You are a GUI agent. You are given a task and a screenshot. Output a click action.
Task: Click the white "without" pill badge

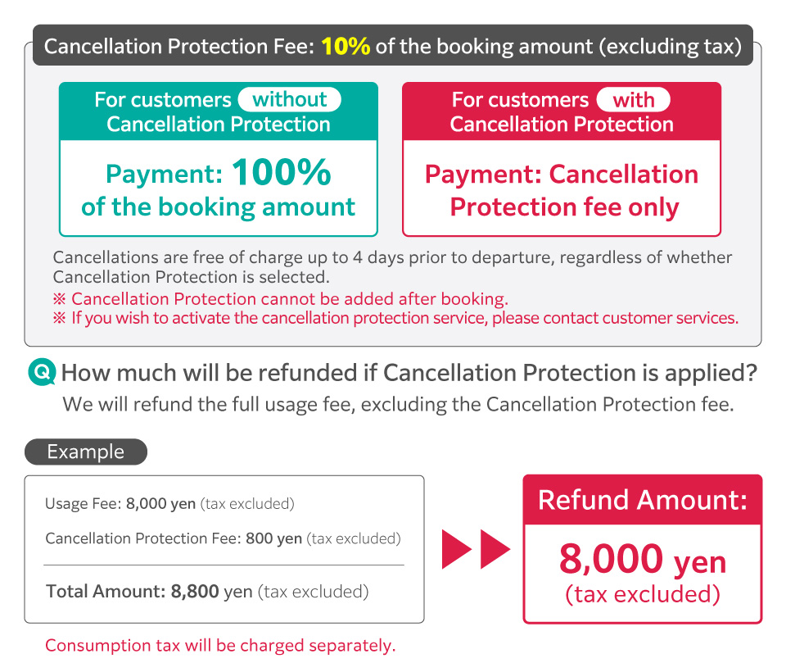tap(289, 100)
